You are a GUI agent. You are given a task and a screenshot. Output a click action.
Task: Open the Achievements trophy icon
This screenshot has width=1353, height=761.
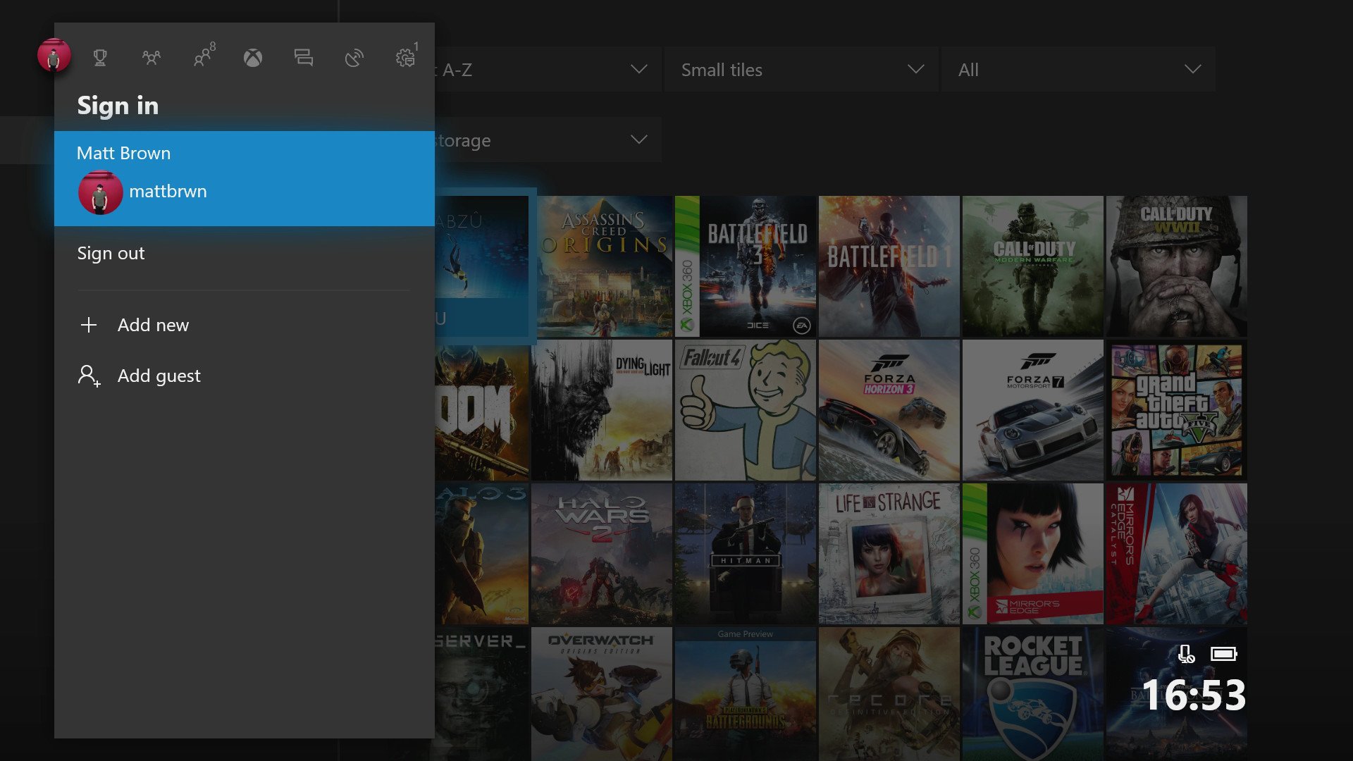102,55
